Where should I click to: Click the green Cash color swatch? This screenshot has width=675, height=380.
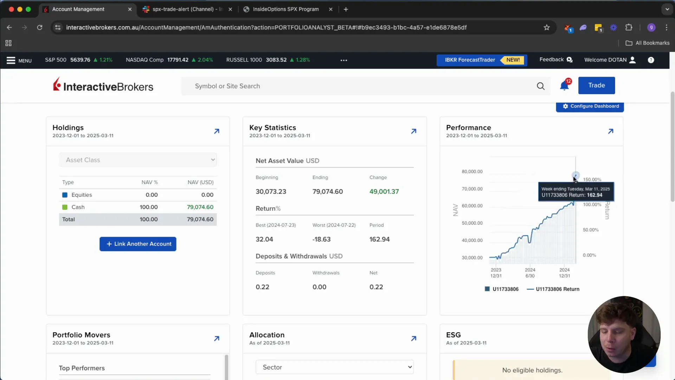(x=65, y=207)
